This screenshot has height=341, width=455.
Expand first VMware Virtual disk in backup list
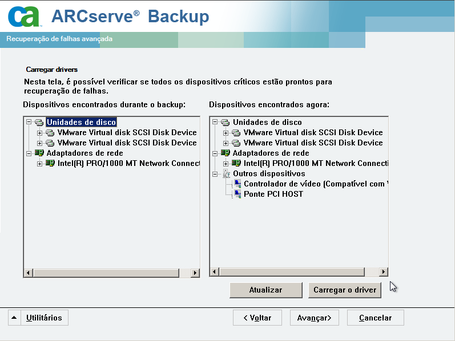(x=39, y=133)
